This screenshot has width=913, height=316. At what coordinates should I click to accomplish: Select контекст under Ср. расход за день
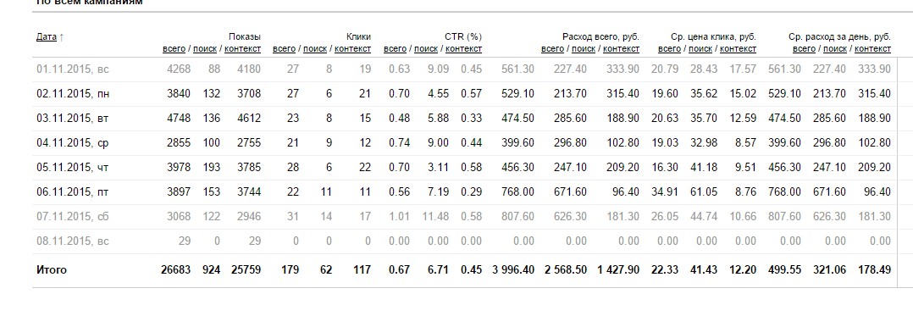point(873,49)
